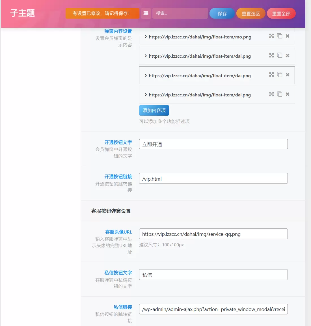The image size is (311, 326).
Task: Expand the mo.png item chevron
Action: pos(146,37)
